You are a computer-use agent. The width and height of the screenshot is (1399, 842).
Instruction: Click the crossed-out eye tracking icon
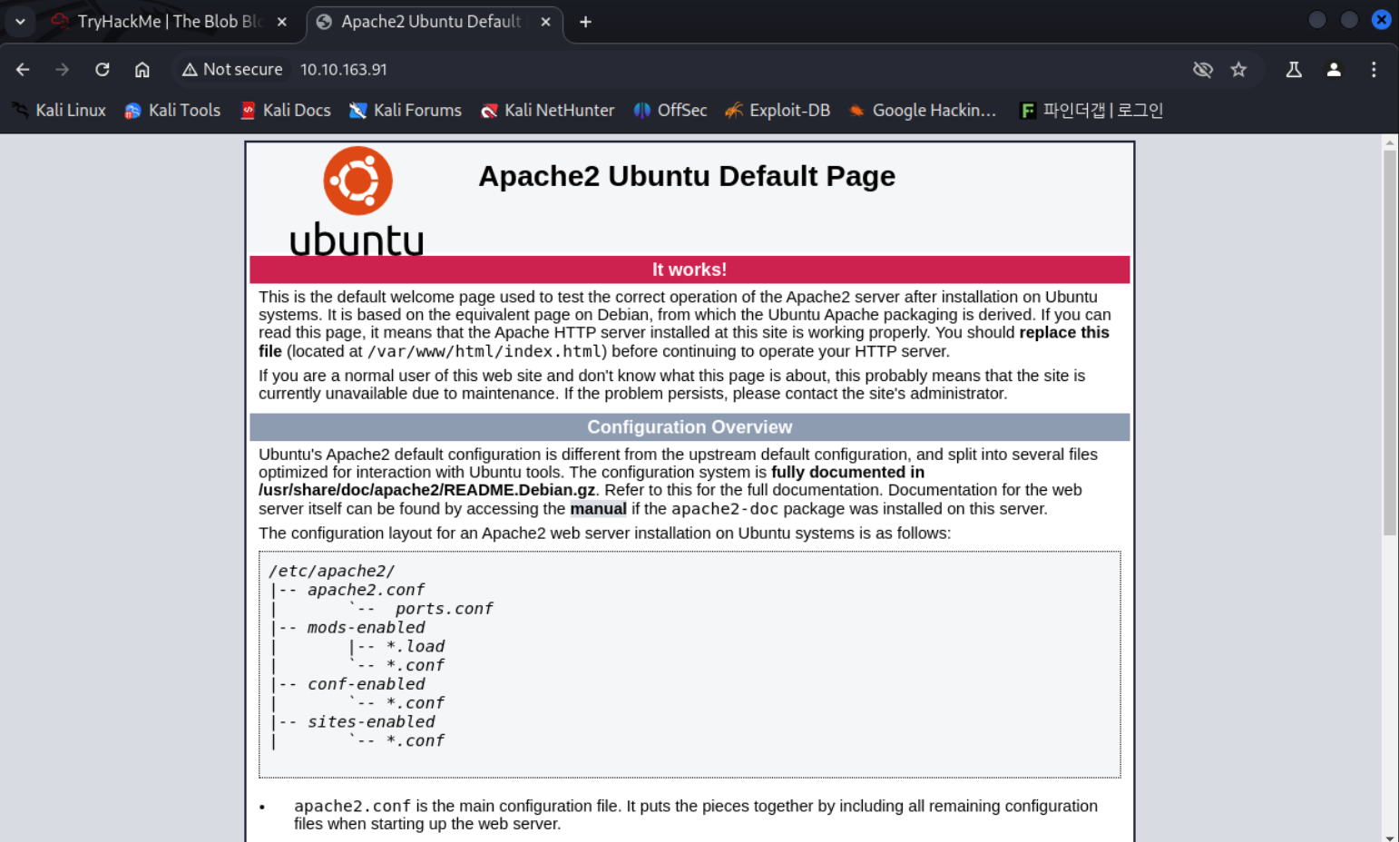[1203, 70]
